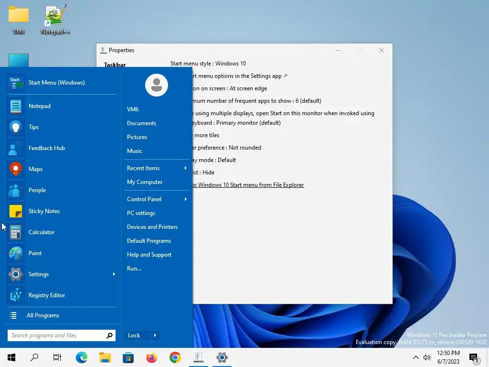Image resolution: width=489 pixels, height=367 pixels.
Task: Open VM6 user folder link
Action: (133, 109)
